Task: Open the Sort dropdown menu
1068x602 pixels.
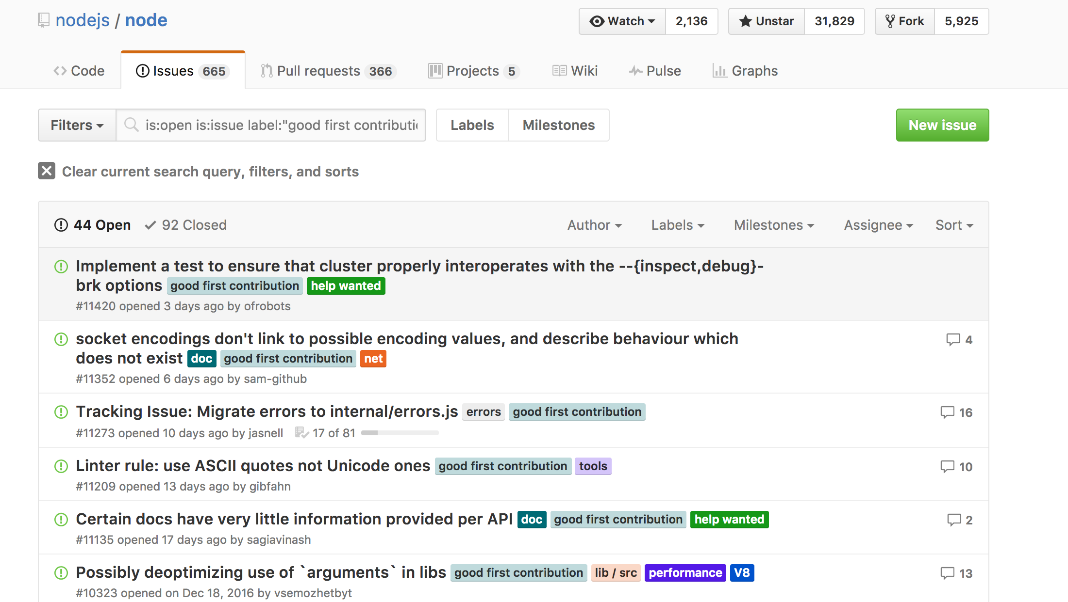Action: [954, 225]
